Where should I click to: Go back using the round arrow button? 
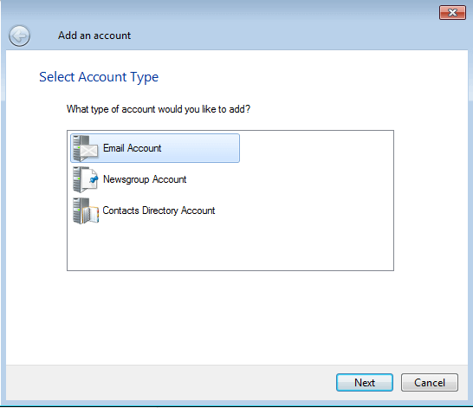[19, 36]
